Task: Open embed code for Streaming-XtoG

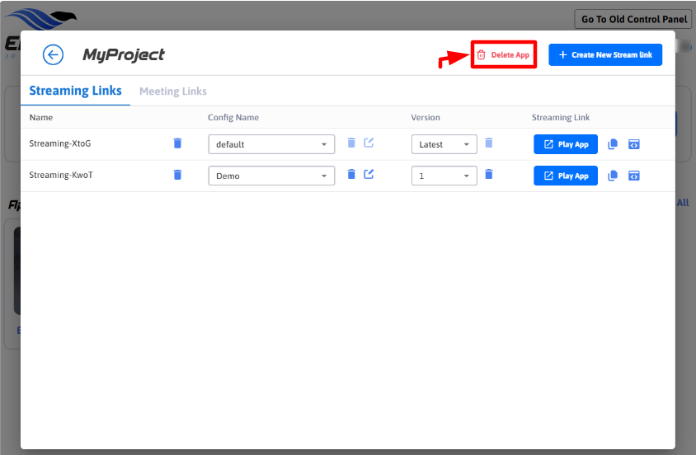Action: (633, 144)
